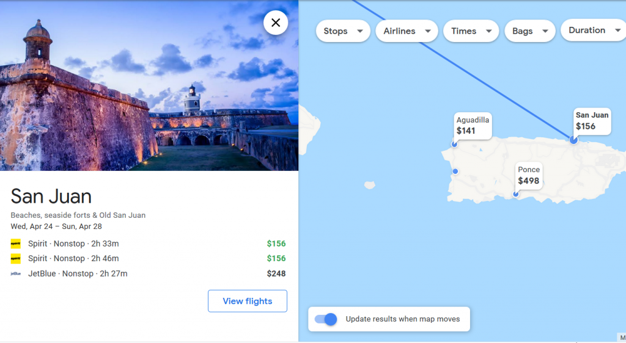Open the Bags filter dropdown
The height and width of the screenshot is (343, 626).
click(530, 31)
